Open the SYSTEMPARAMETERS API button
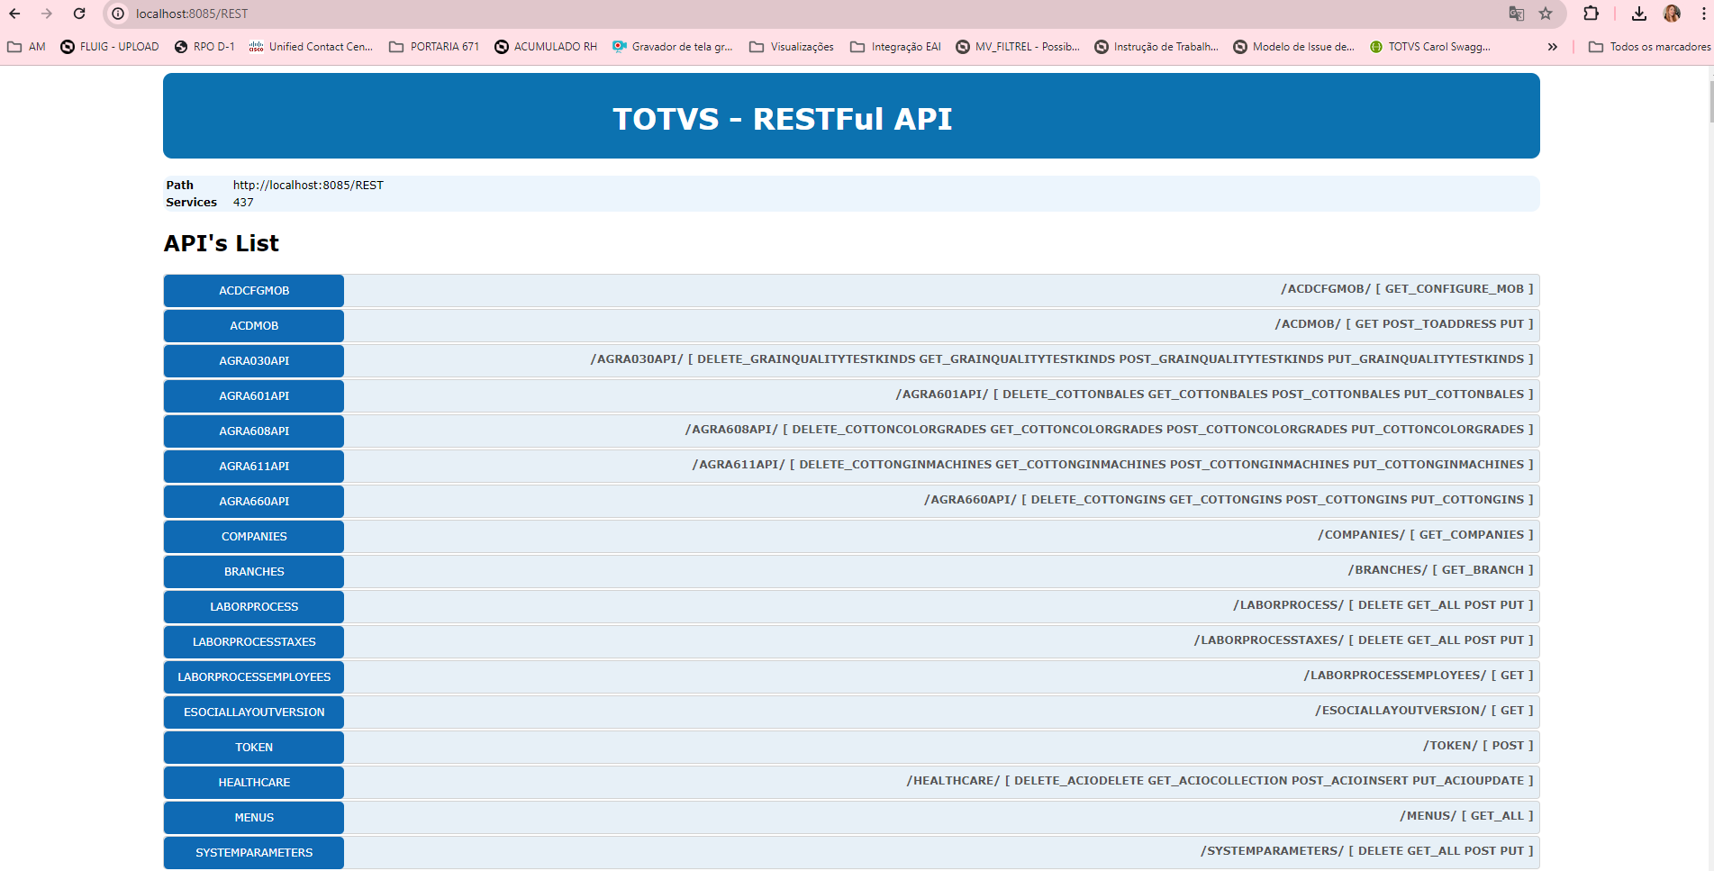This screenshot has width=1714, height=871. [254, 853]
